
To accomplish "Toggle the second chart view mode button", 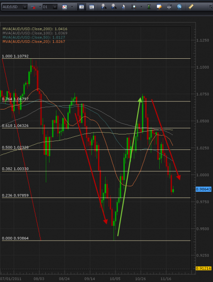I will (91, 7).
